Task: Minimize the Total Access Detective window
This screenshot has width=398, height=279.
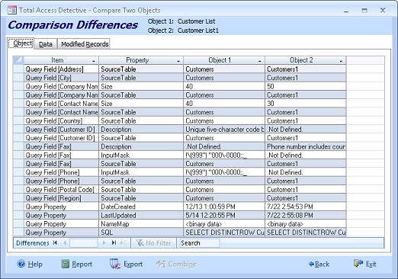Action: pos(346,11)
